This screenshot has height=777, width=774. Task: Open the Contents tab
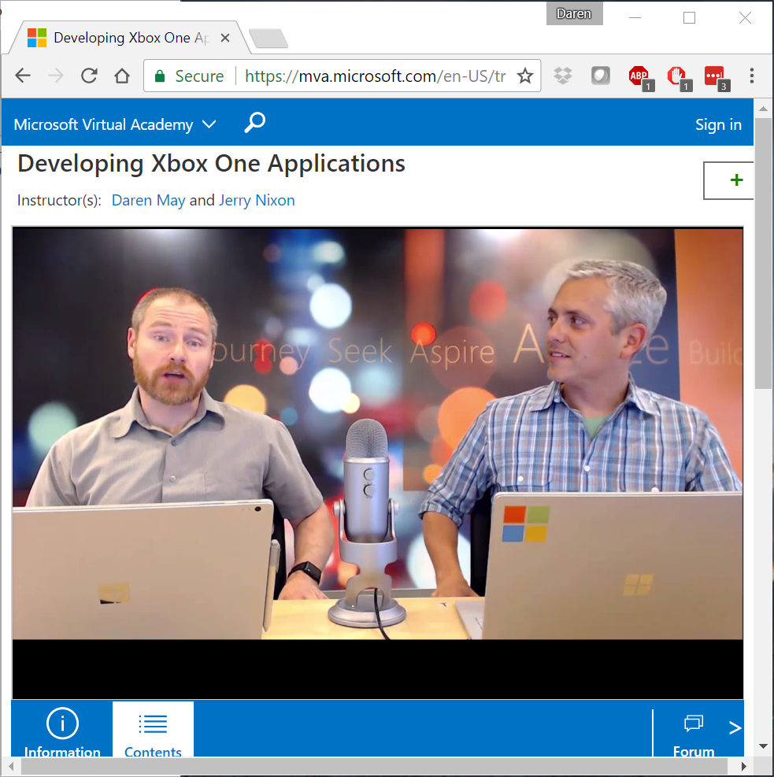[153, 729]
